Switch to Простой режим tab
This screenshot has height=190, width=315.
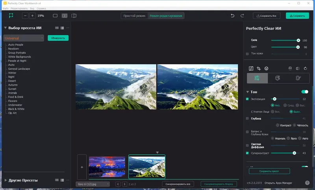134,16
